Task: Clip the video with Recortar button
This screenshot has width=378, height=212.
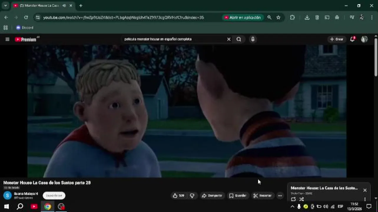Action: point(262,196)
